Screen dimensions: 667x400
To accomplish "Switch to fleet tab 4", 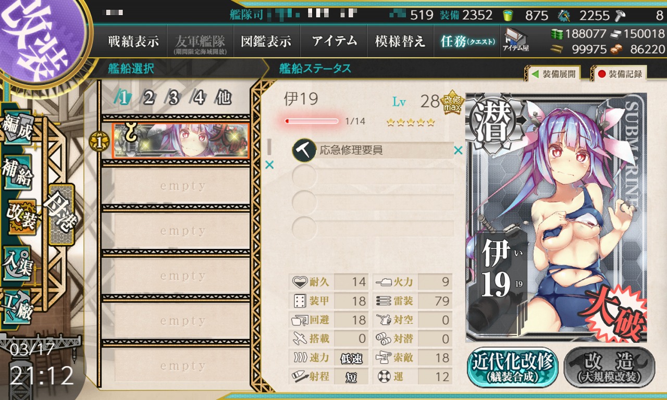I will pos(199,97).
